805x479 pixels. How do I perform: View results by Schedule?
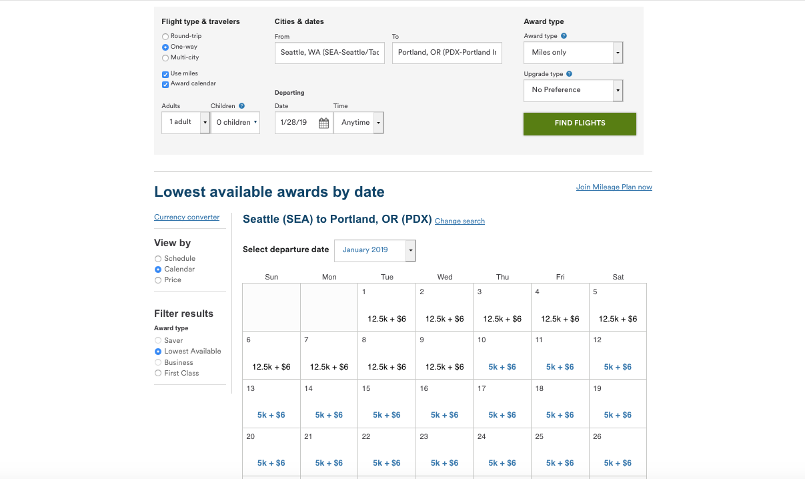[x=158, y=259]
